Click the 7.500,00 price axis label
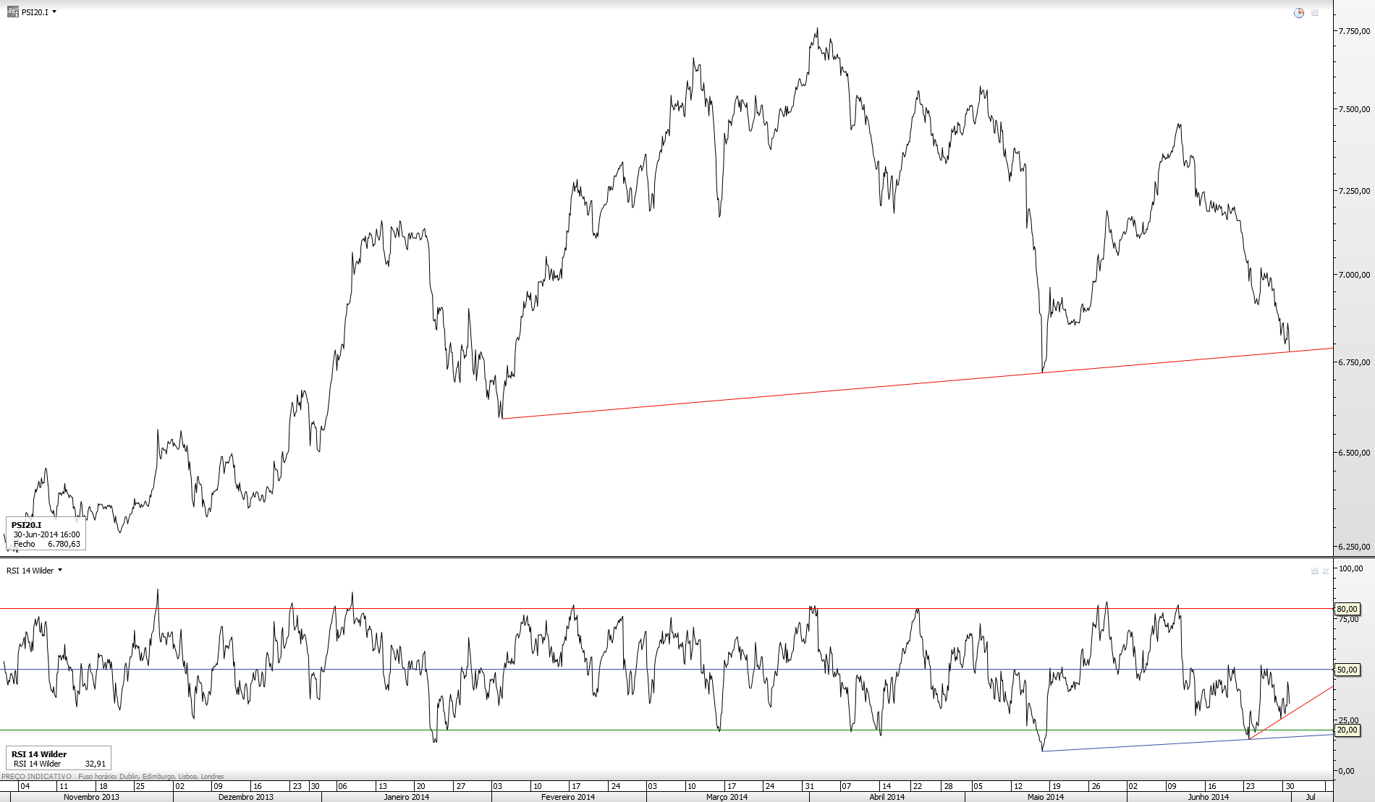The height and width of the screenshot is (802, 1375). (x=1354, y=109)
